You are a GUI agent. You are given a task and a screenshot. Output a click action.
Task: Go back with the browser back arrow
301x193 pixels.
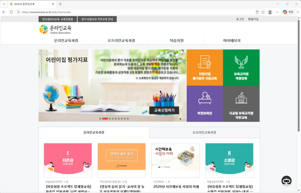click(4, 12)
